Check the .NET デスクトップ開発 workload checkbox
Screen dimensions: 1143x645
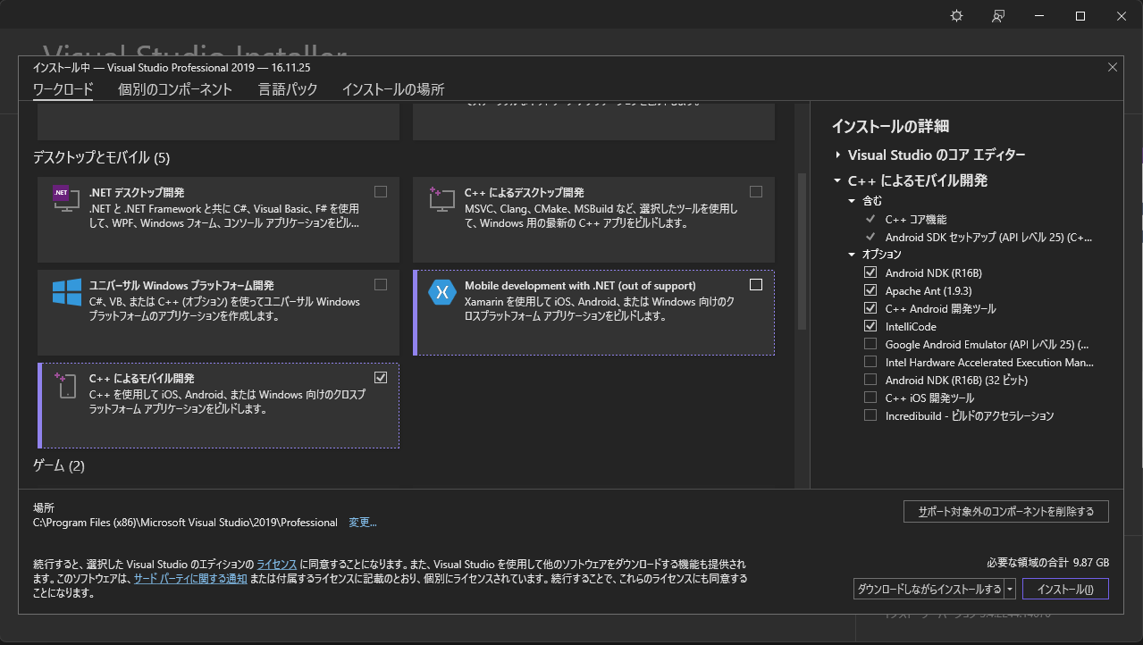pyautogui.click(x=381, y=191)
